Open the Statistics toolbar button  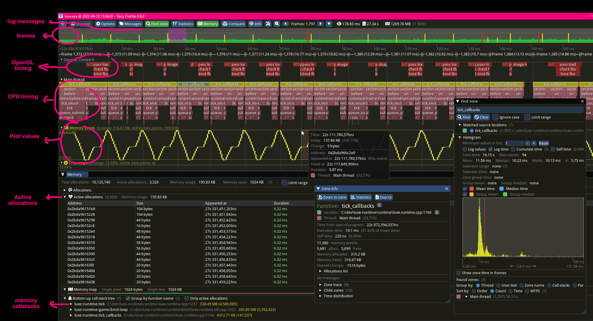point(183,24)
